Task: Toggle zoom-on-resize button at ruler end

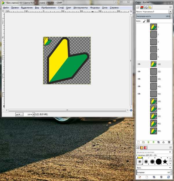Action: (x=131, y=11)
